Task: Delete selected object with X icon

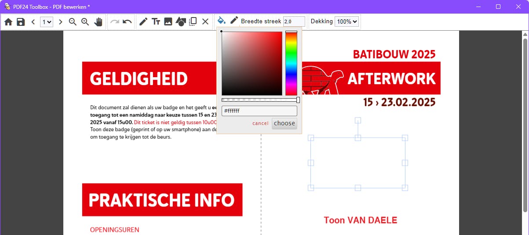Action: (205, 22)
